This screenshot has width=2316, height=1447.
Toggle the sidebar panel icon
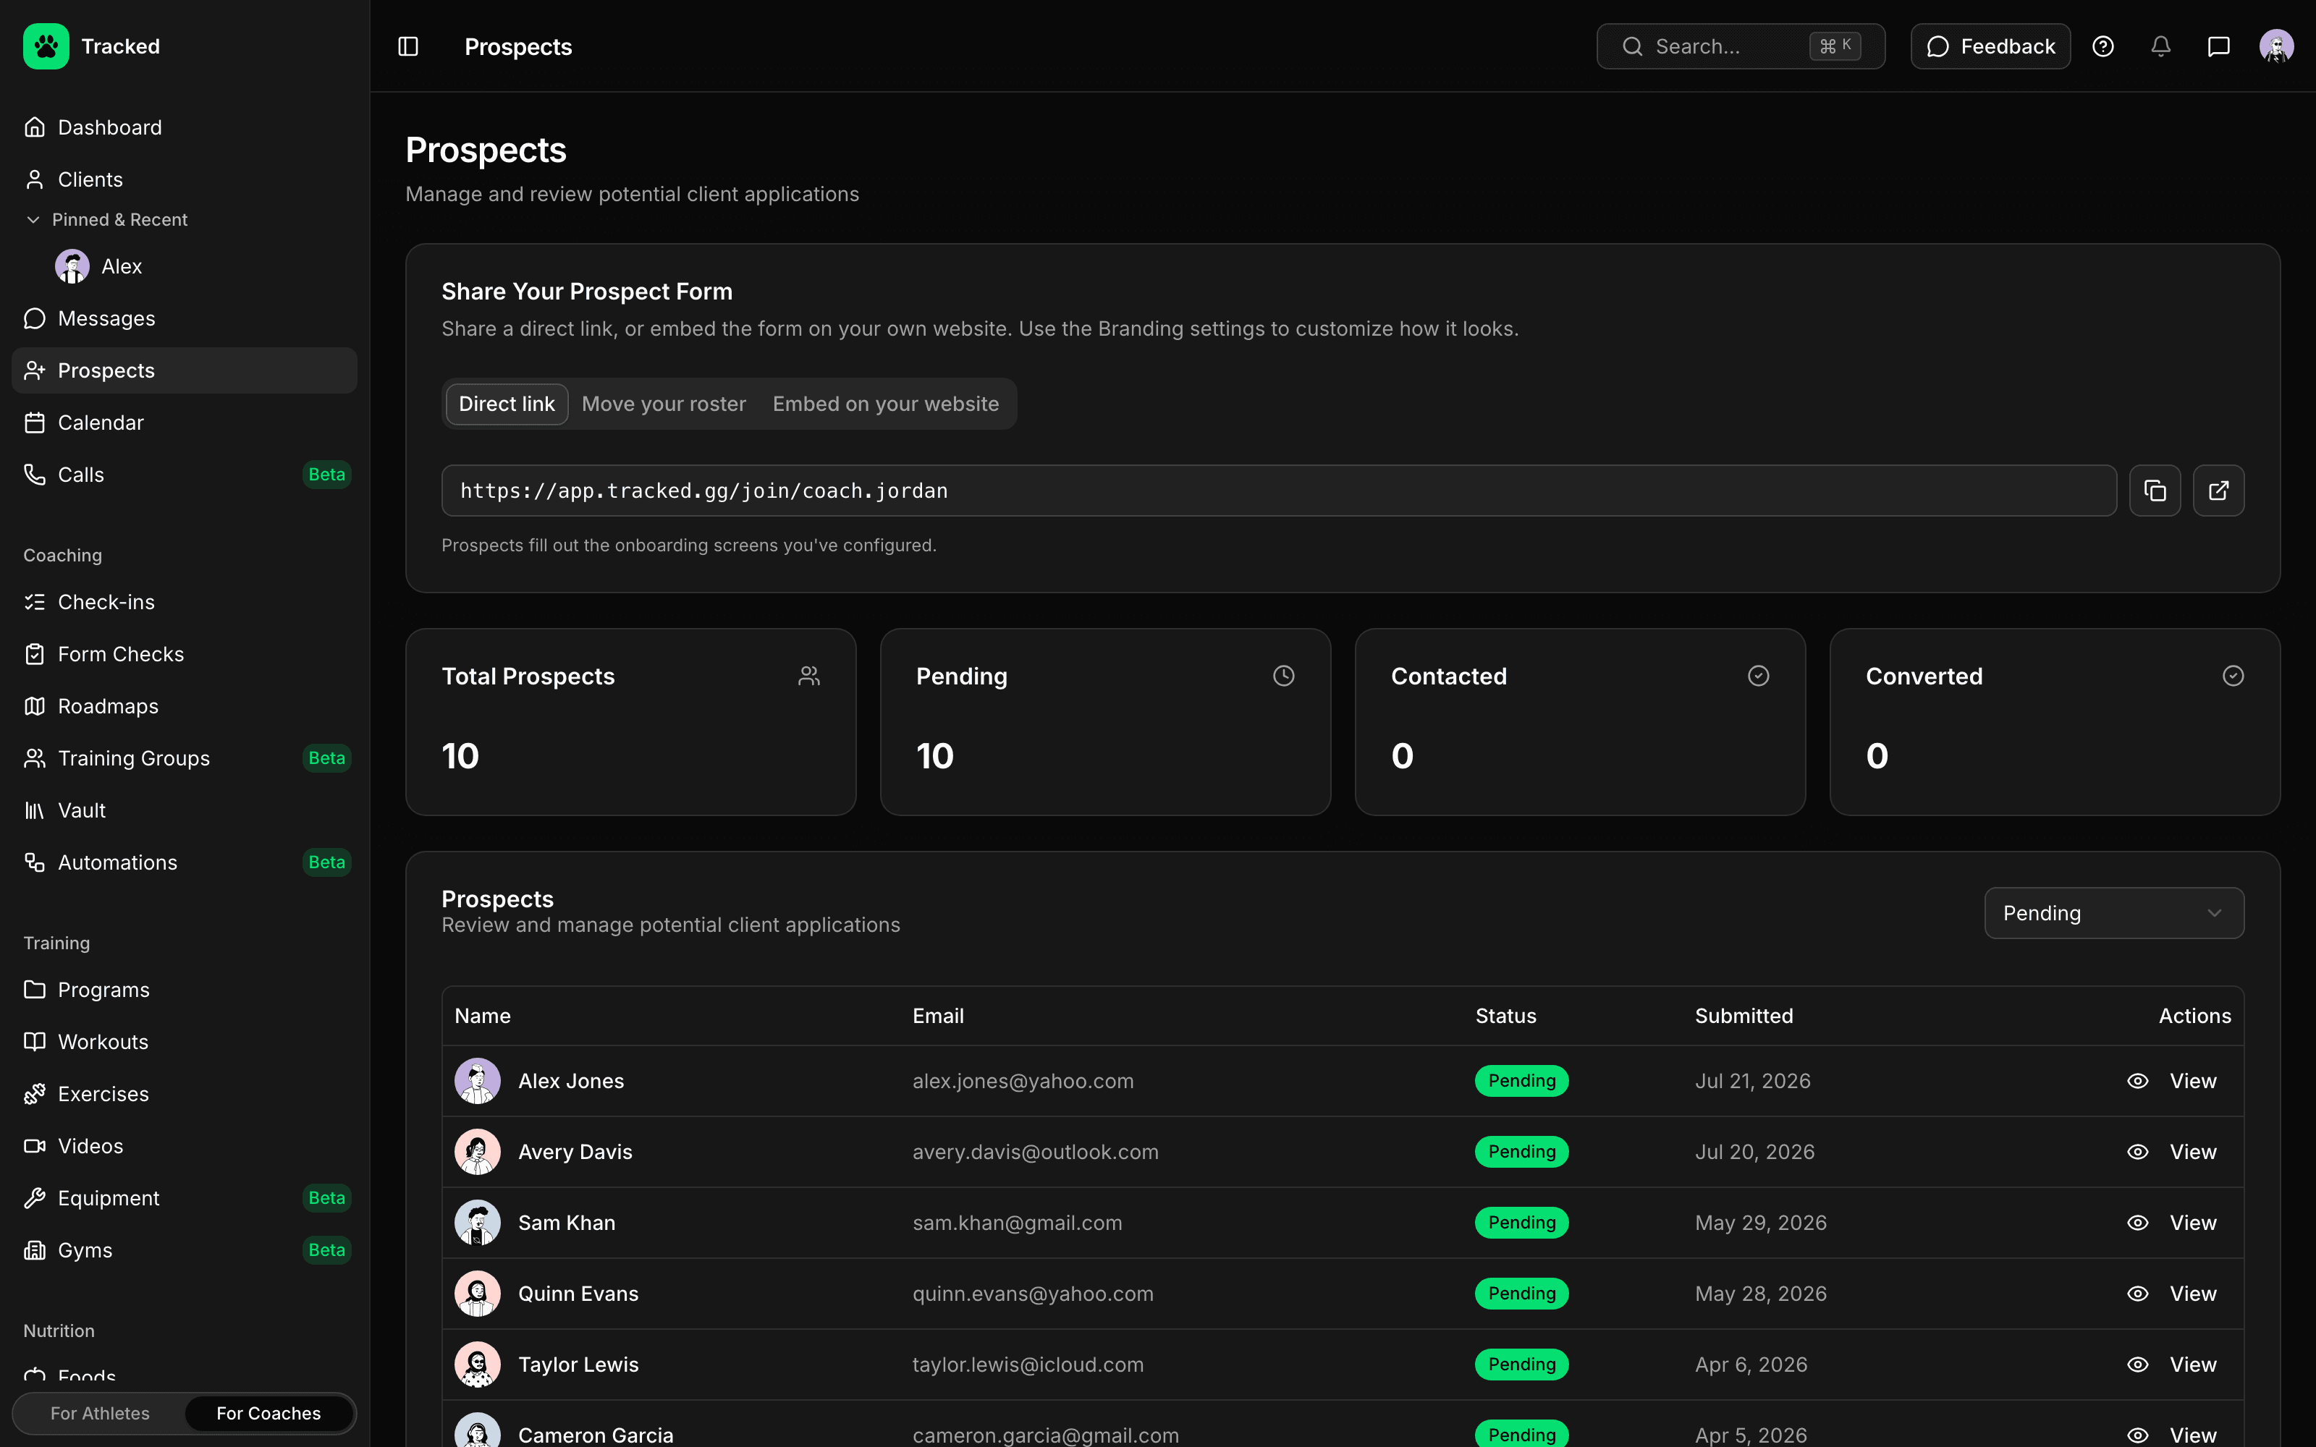point(407,46)
